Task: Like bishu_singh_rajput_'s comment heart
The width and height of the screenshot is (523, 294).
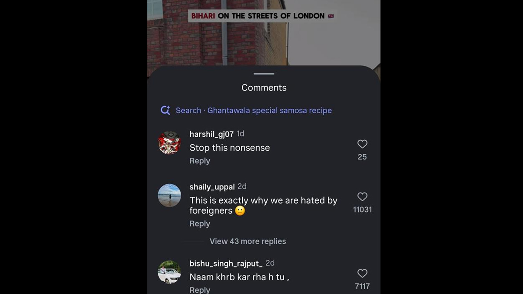Action: [362, 274]
